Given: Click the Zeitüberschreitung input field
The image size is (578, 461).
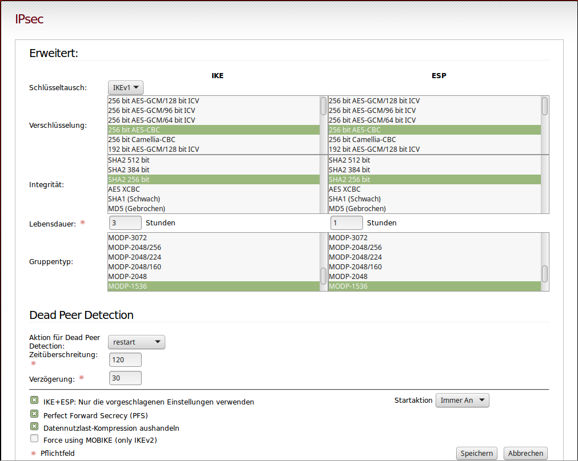Looking at the screenshot, I should [x=125, y=360].
